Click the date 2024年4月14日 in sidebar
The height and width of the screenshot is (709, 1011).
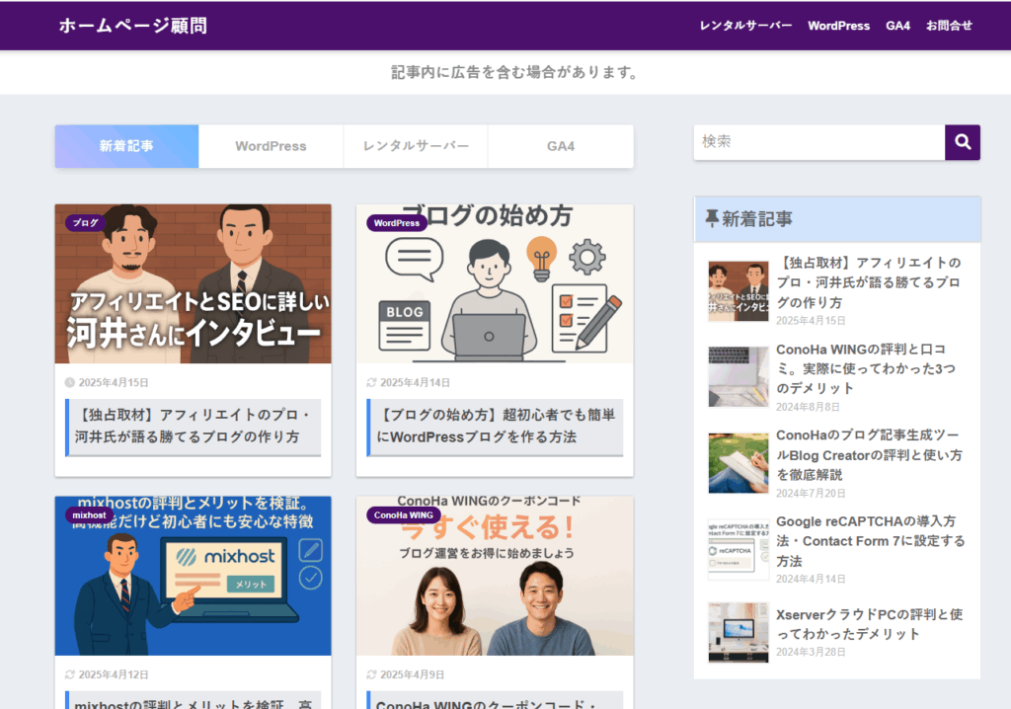(x=811, y=580)
